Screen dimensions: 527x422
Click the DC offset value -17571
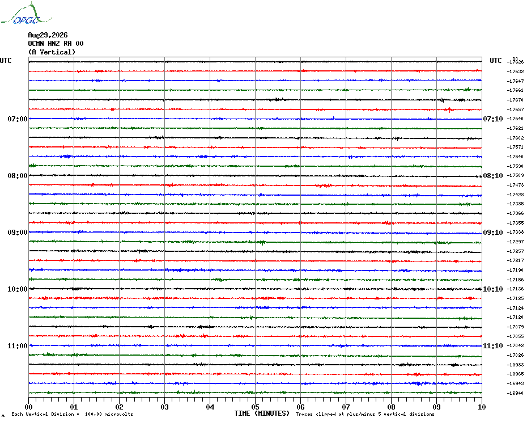click(516, 147)
